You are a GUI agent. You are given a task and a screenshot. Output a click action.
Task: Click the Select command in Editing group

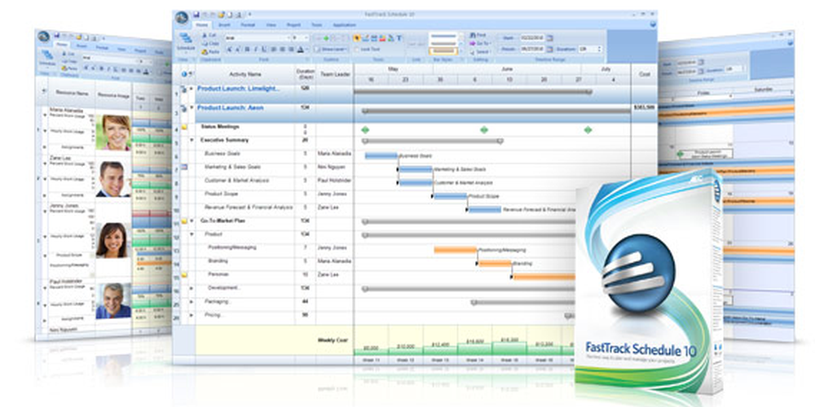(480, 52)
